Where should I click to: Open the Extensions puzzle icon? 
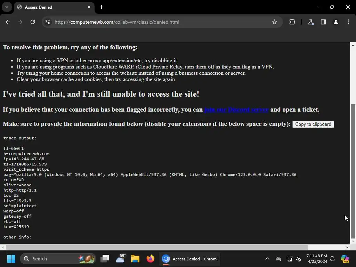292,22
